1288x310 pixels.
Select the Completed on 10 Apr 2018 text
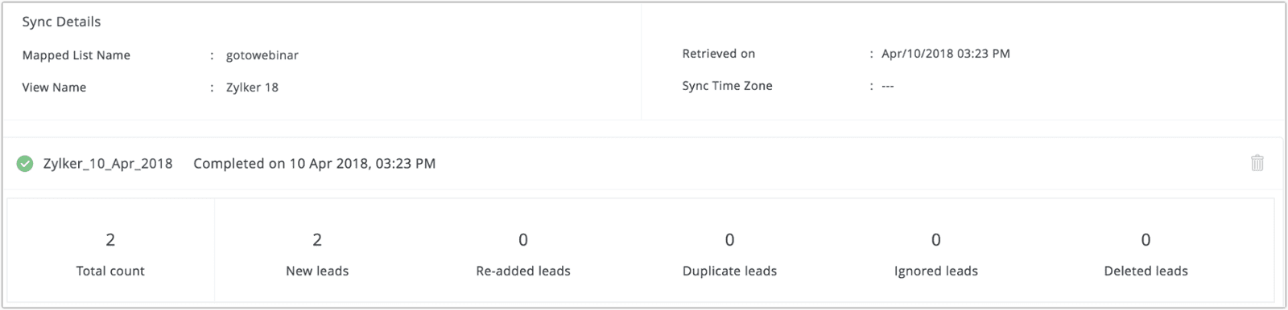coord(315,164)
